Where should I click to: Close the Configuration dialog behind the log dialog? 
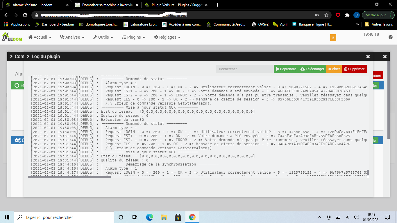[385, 57]
